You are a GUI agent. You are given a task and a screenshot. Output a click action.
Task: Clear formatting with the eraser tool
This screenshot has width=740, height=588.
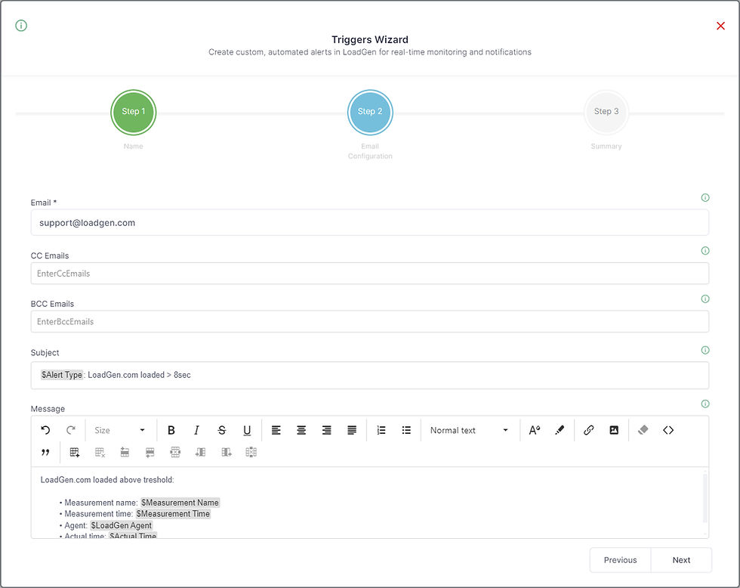[x=643, y=429]
